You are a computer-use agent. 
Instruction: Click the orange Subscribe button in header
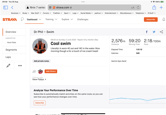[151, 19]
